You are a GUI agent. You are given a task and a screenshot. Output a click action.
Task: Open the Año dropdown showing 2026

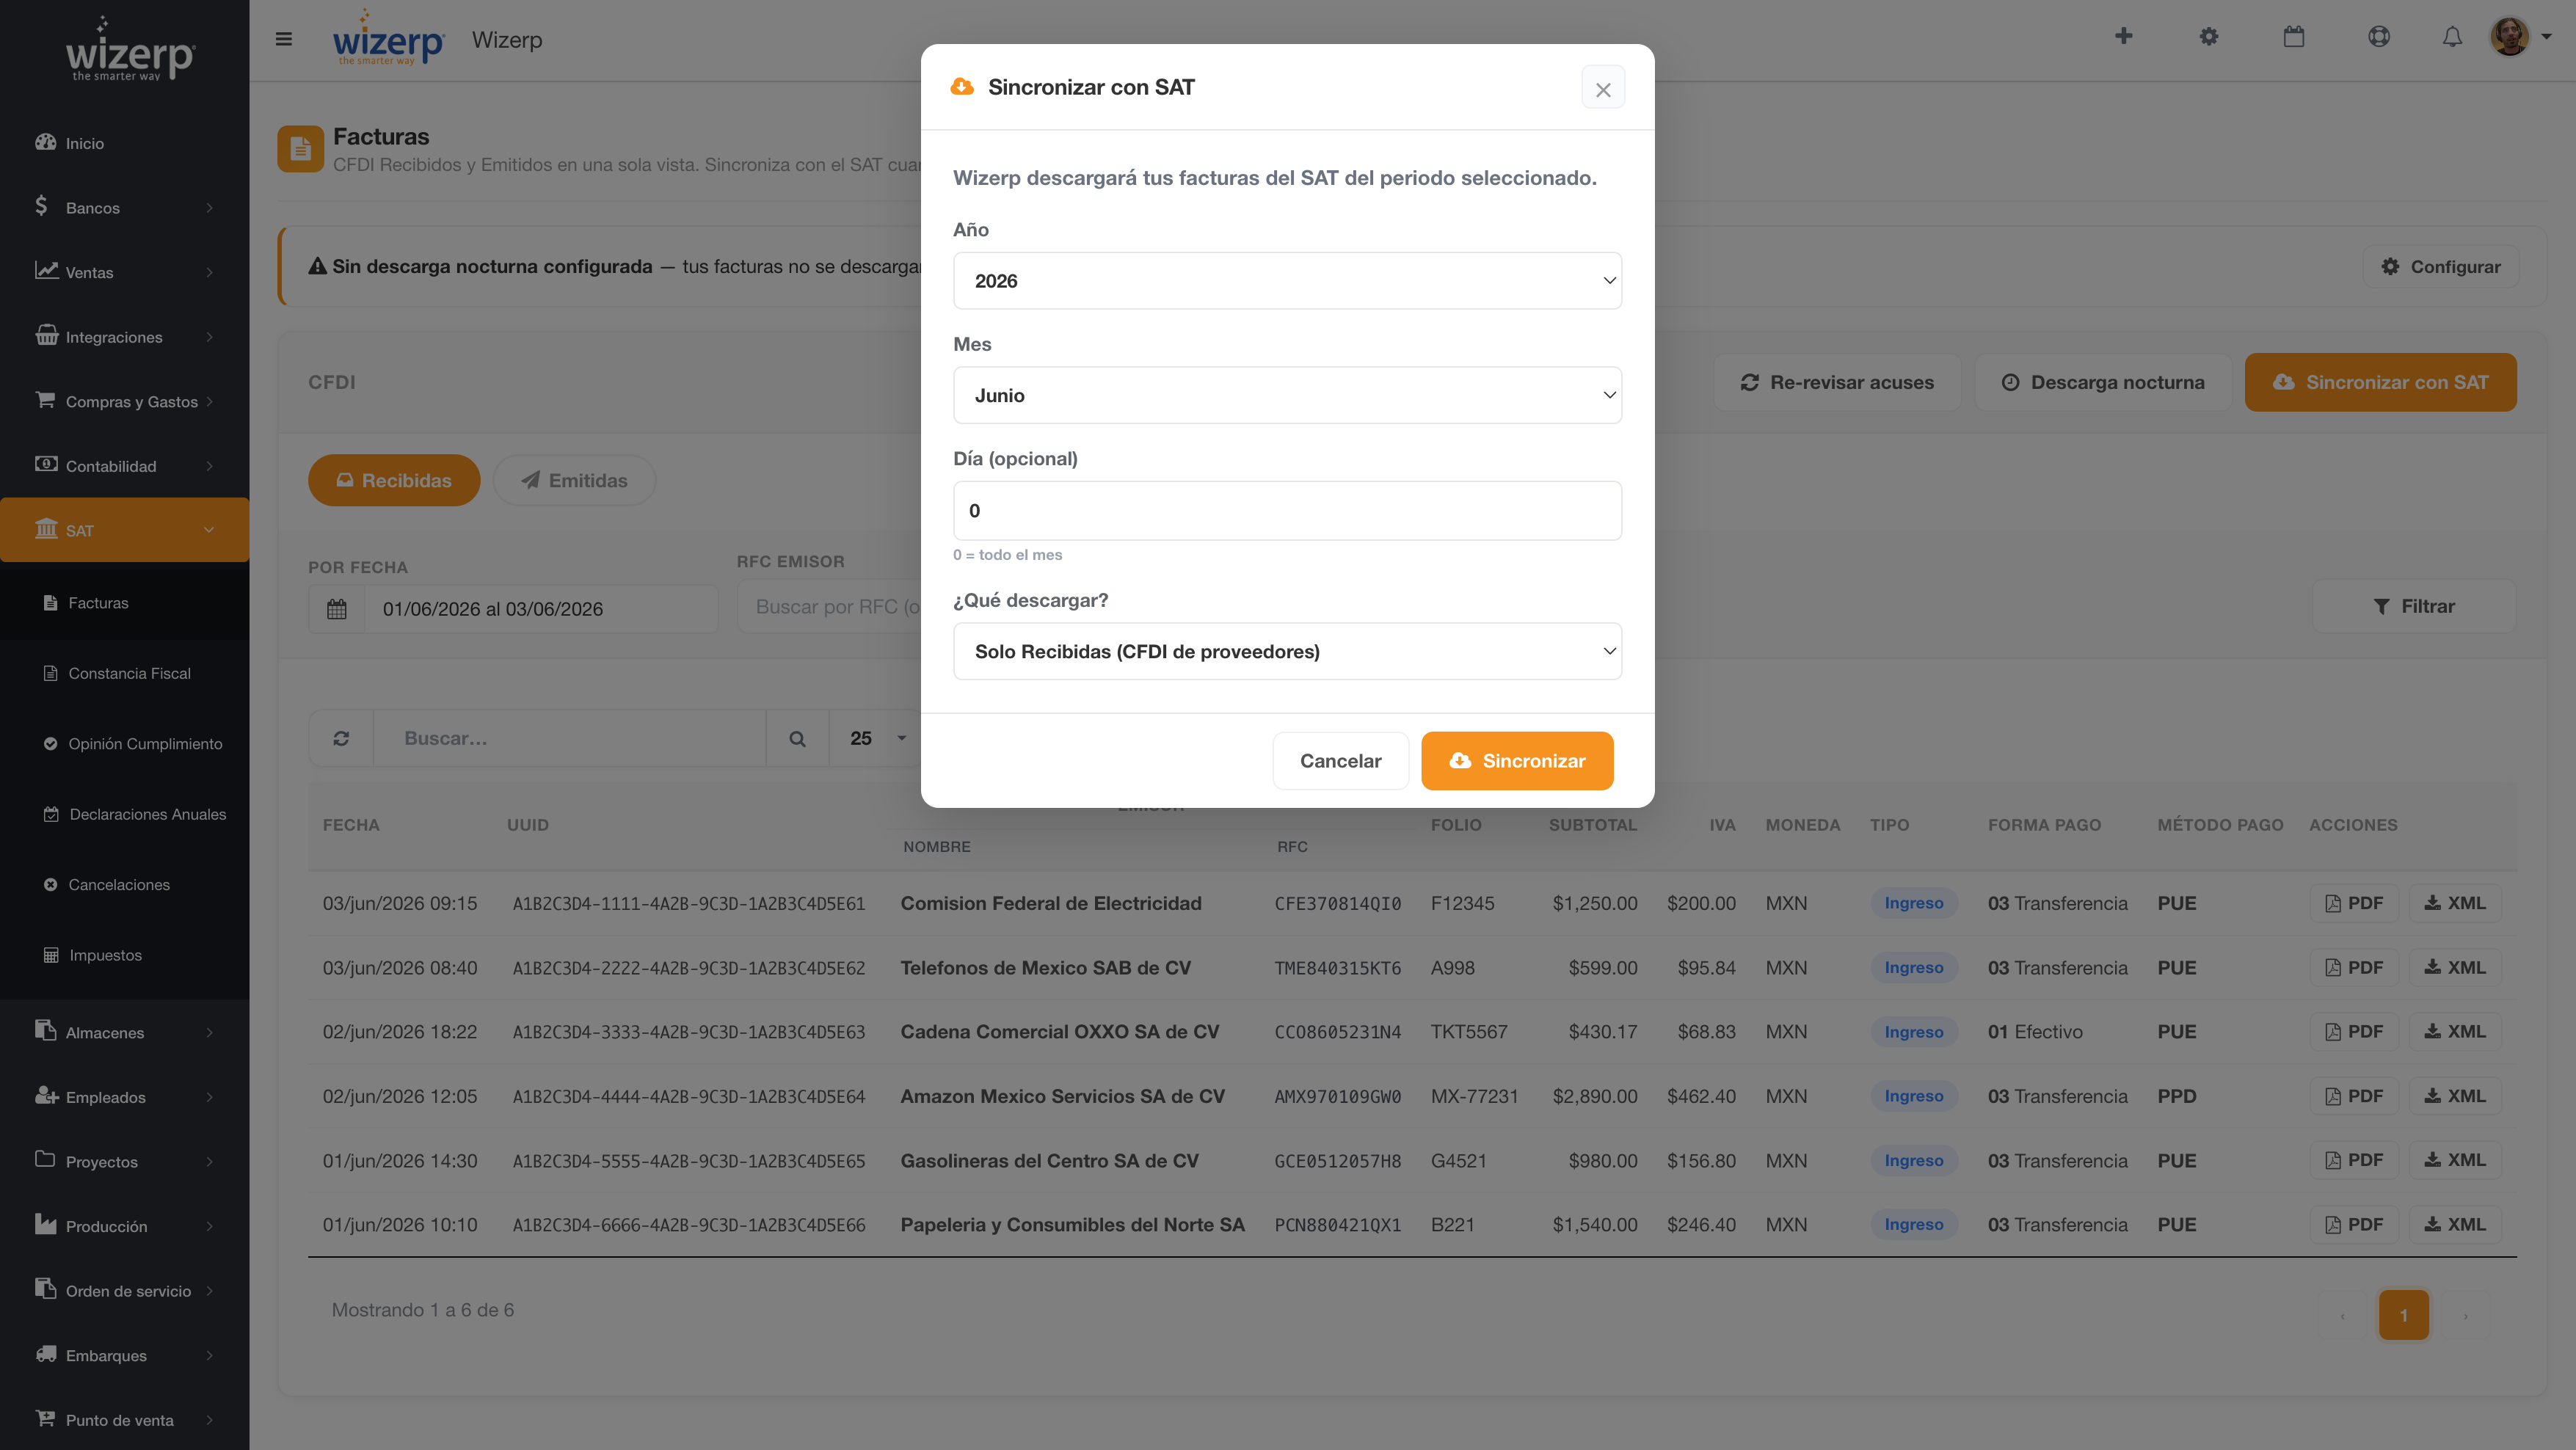1287,281
